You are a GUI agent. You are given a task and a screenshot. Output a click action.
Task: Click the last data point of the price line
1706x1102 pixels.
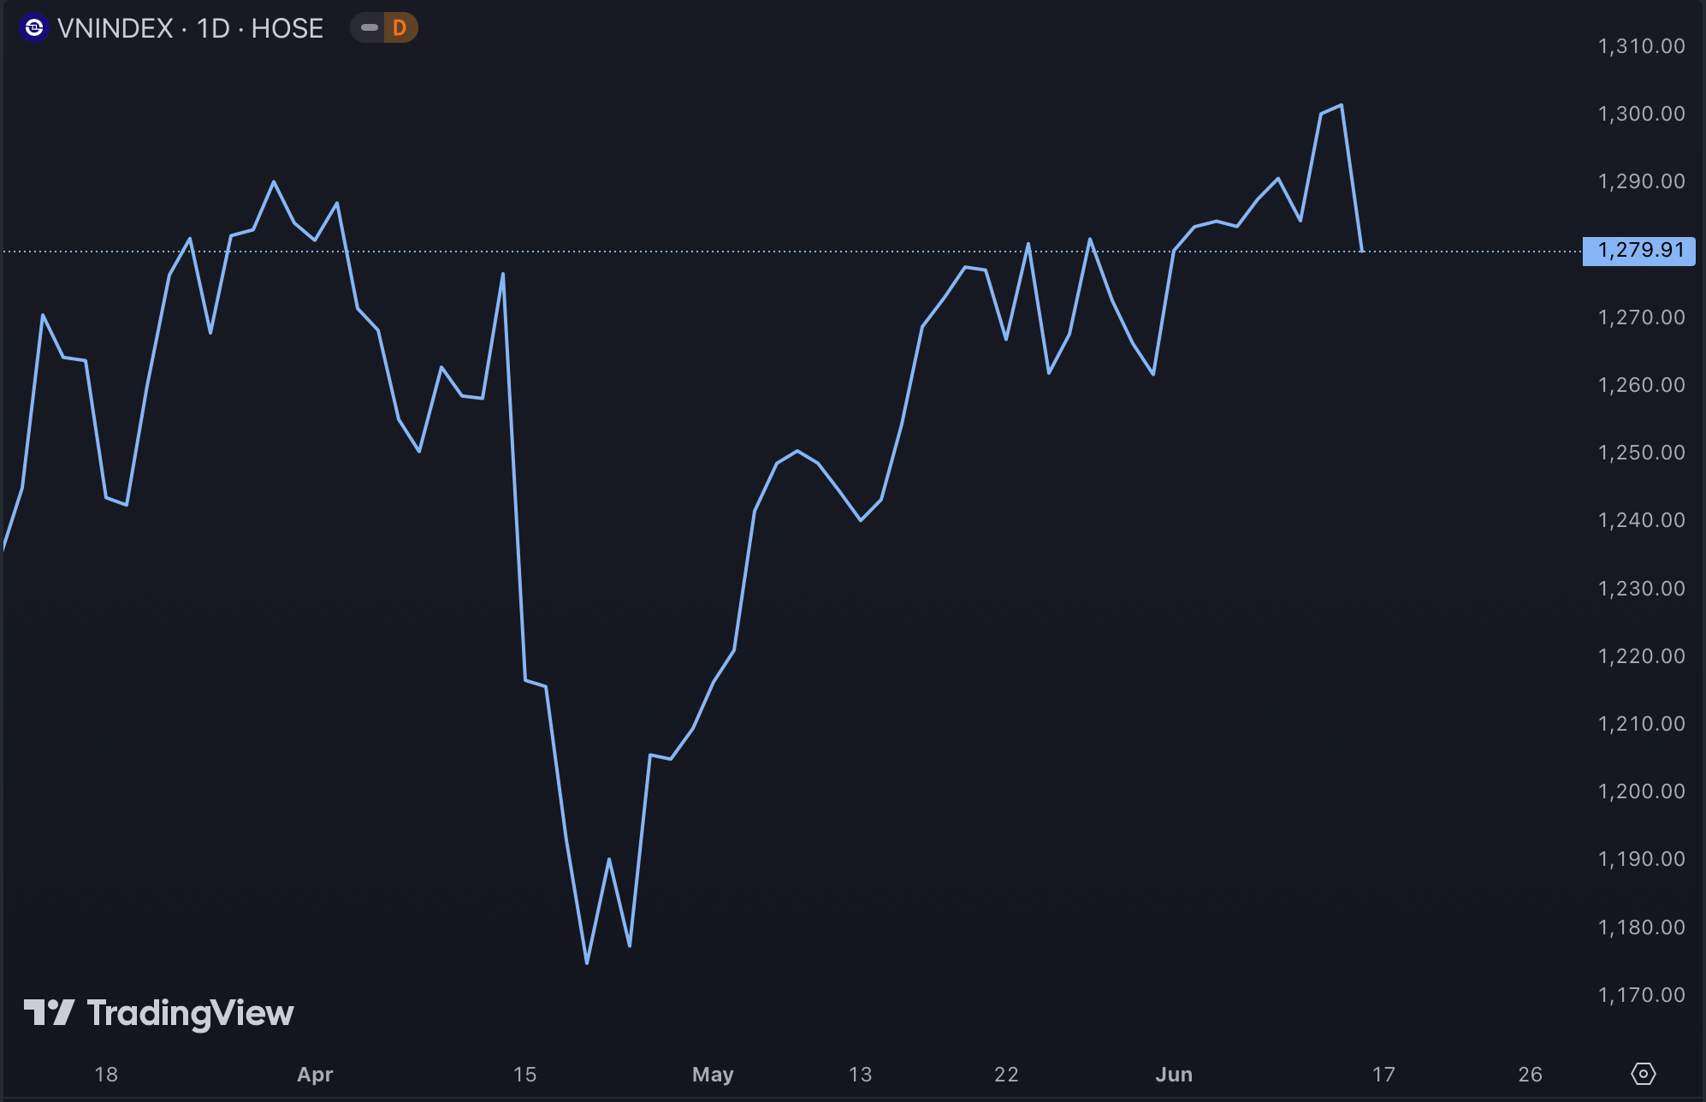pyautogui.click(x=1362, y=251)
